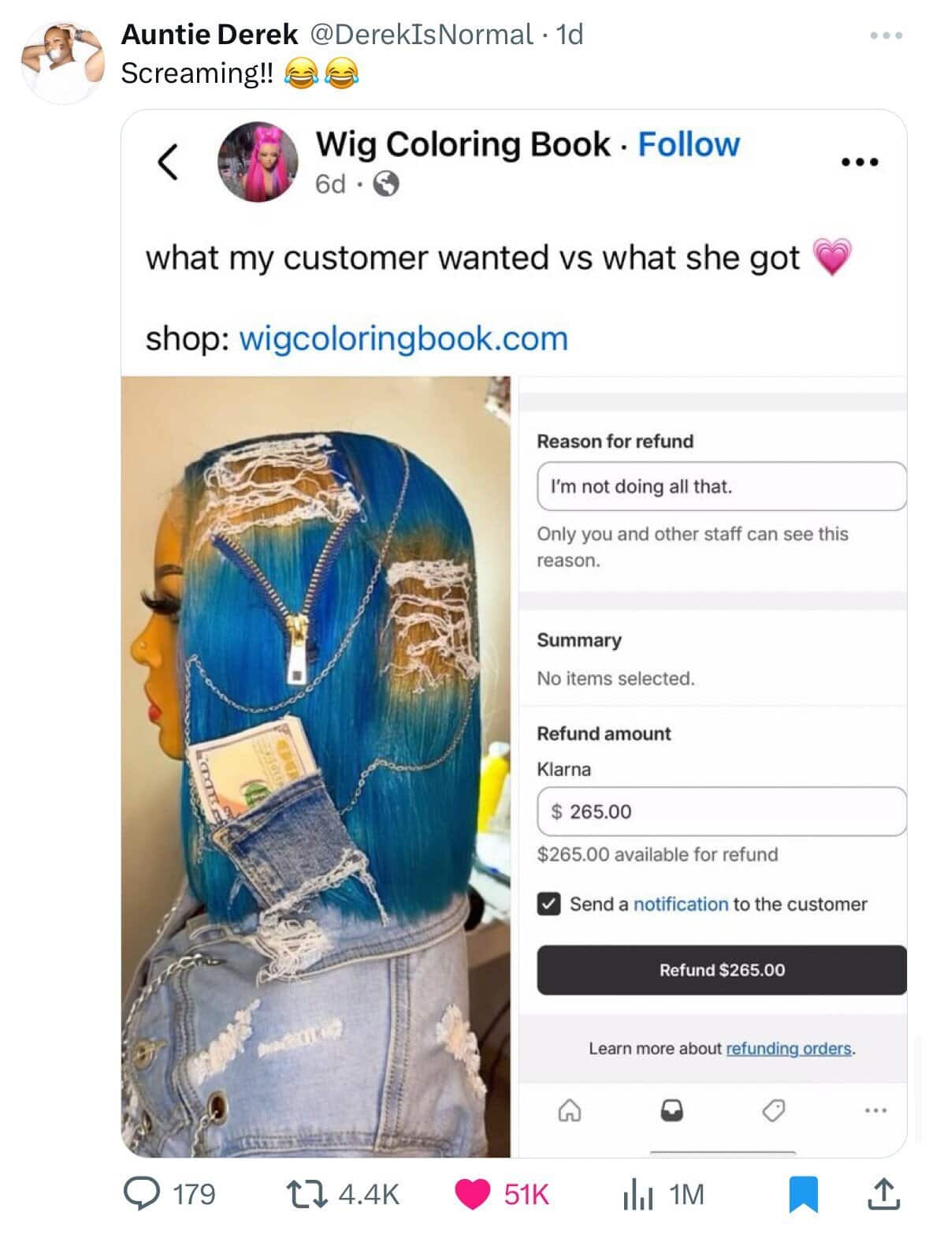929x1235 pixels.
Task: Open the Products tag tab
Action: [x=774, y=1110]
